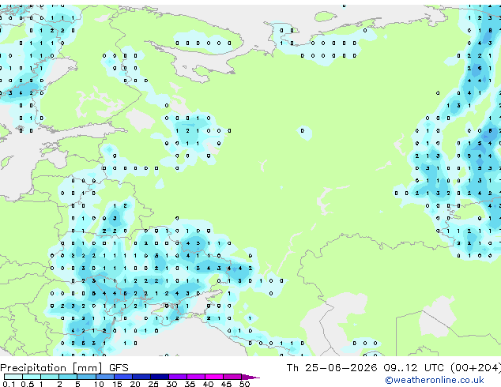This screenshot has height=387, width=501.
Task: Click the 10–15 mm legend color swatch
Action: point(105,377)
